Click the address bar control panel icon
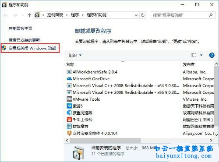The height and width of the screenshot is (162, 219). coord(37,15)
